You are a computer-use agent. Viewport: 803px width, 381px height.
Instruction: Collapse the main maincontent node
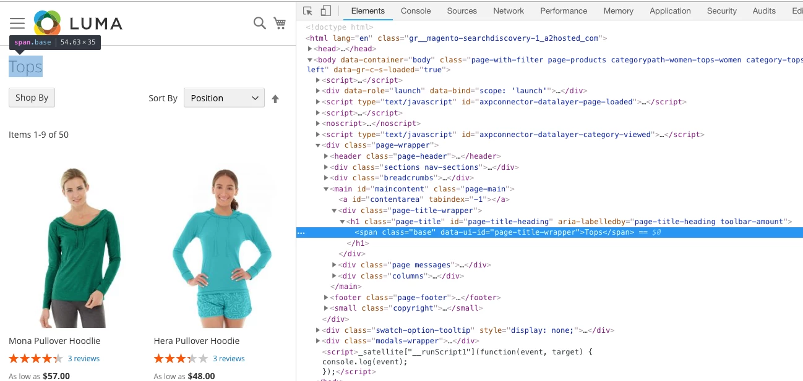327,189
